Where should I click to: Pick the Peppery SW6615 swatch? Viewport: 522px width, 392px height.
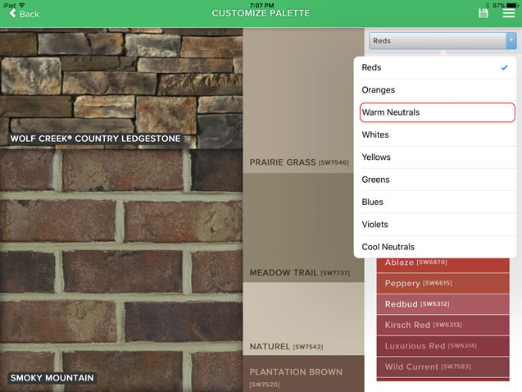[443, 283]
